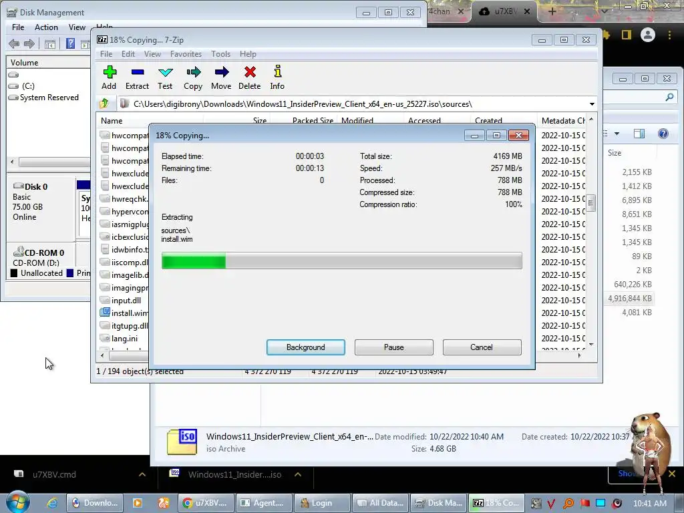Click the preview pane icon in Explorer window
Viewport: 684px width, 513px height.
(639, 134)
